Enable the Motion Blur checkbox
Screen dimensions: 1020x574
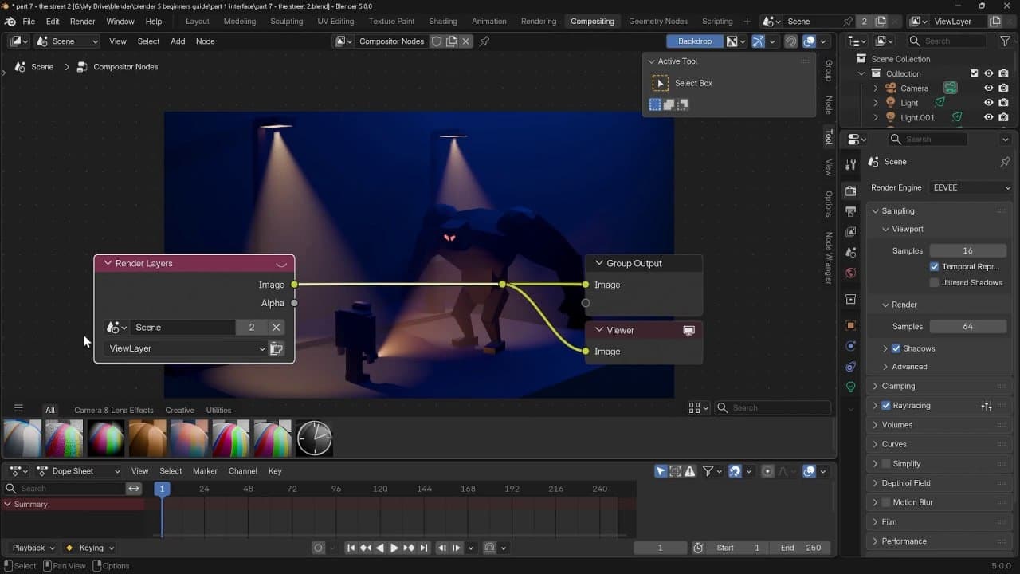click(x=886, y=502)
